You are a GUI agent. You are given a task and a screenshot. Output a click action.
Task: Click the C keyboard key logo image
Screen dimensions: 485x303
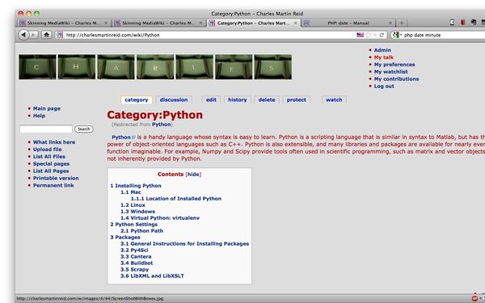tap(37, 67)
